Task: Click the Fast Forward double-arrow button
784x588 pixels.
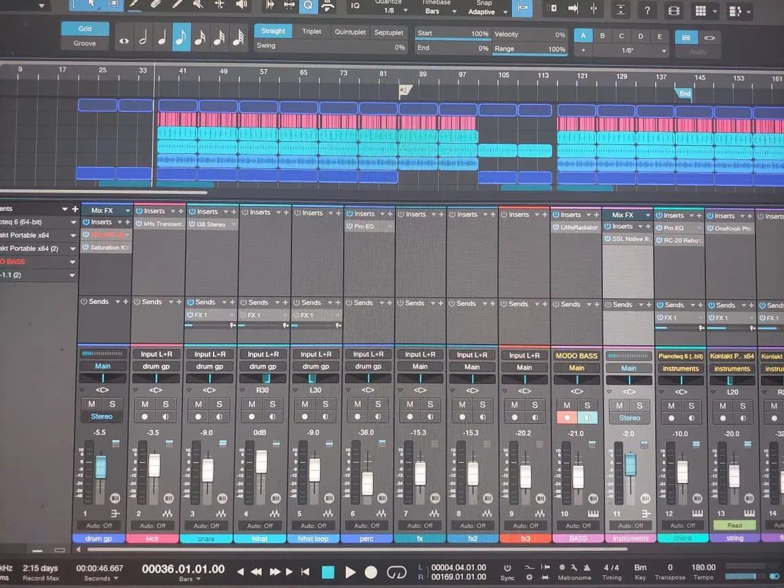Action: click(275, 572)
